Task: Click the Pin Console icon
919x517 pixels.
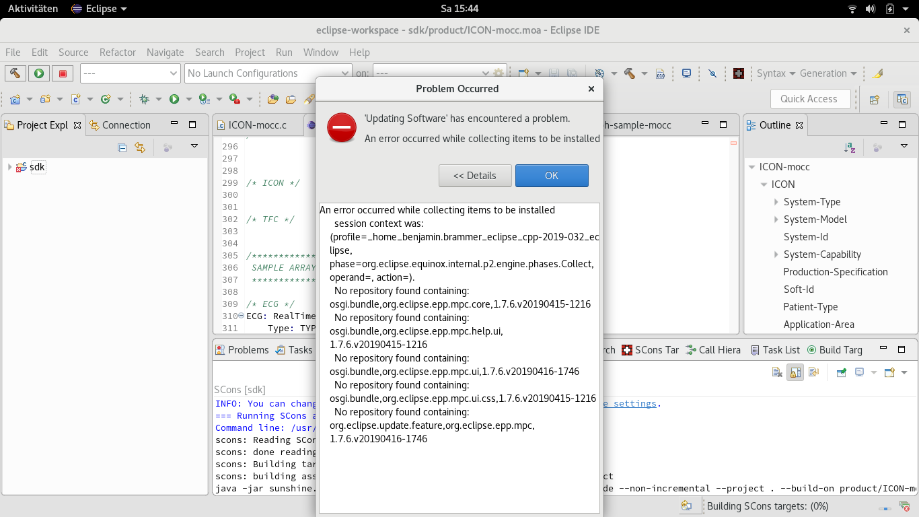Action: [x=841, y=372]
